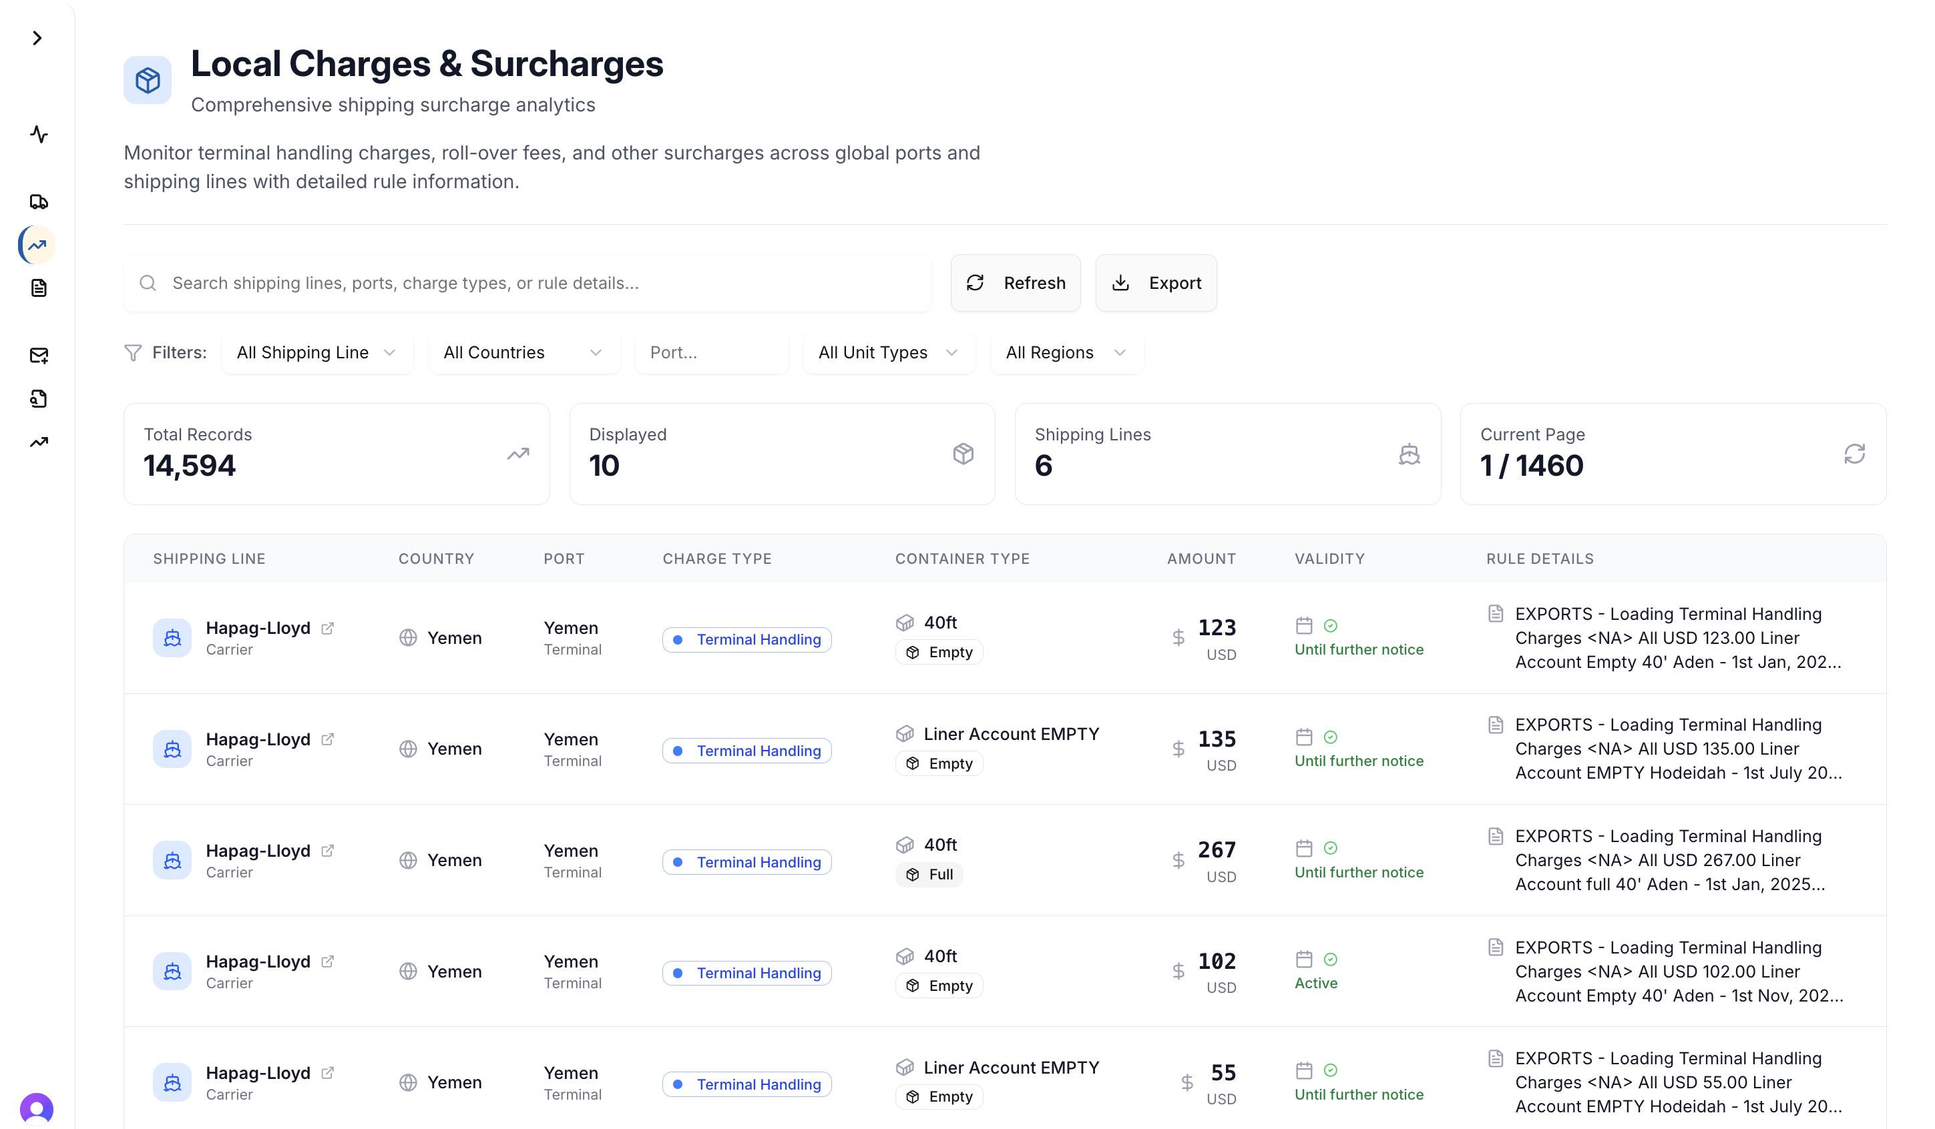Open the All Regions dropdown
The width and height of the screenshot is (1935, 1129).
click(x=1066, y=352)
